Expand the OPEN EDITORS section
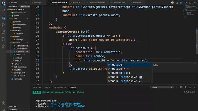 18,6
